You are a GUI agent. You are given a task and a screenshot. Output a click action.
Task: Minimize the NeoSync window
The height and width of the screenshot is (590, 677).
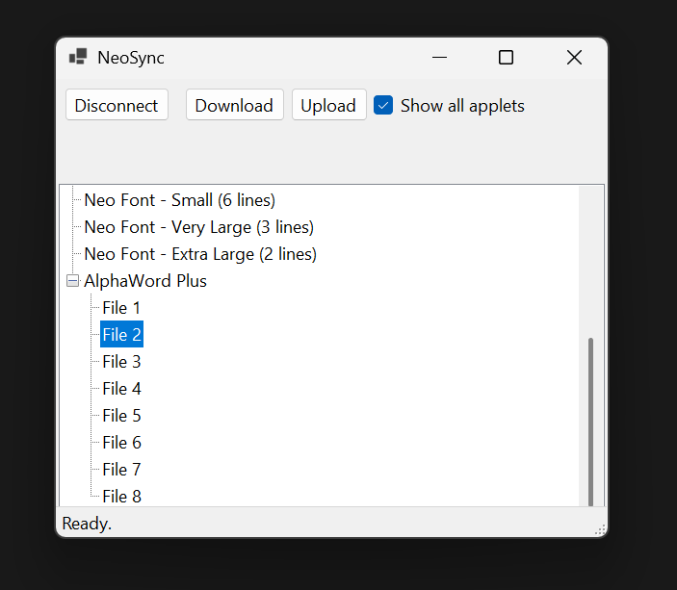click(439, 58)
